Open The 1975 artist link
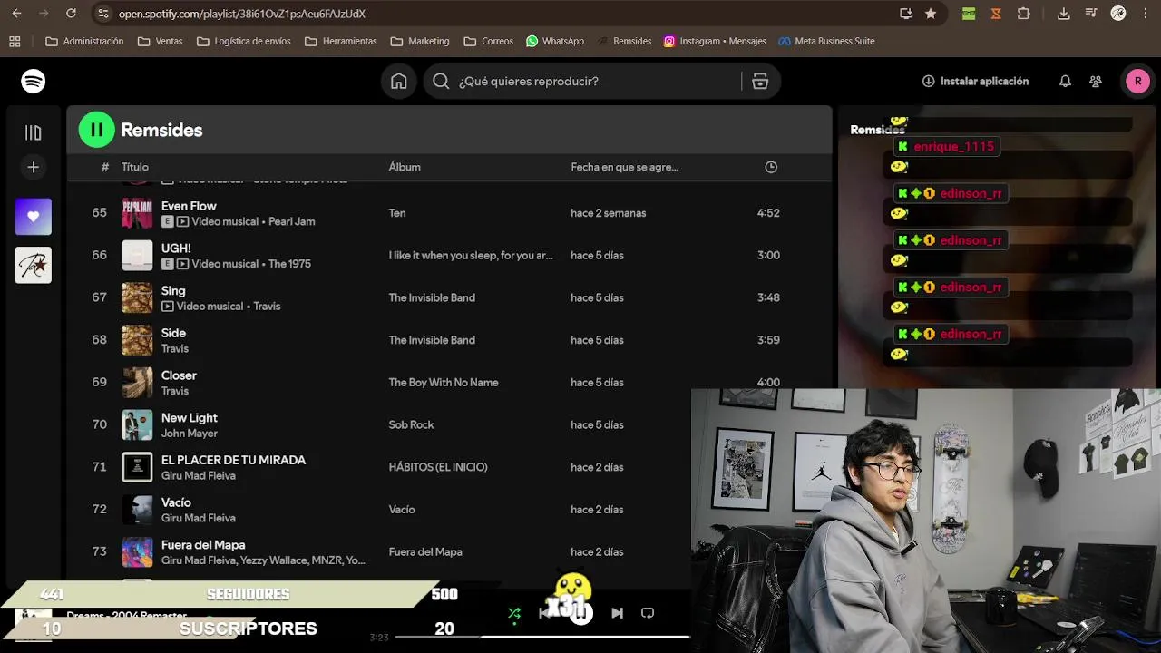 click(x=289, y=264)
